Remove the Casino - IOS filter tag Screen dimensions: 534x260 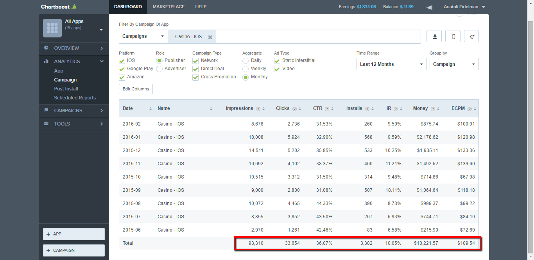point(210,37)
